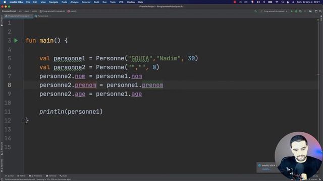Viewport: 323px width, 181px height.
Task: Click the red recording icon in menu bar
Action: click(x=235, y=2)
